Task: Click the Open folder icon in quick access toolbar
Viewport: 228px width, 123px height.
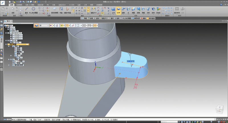Action: pos(15,2)
